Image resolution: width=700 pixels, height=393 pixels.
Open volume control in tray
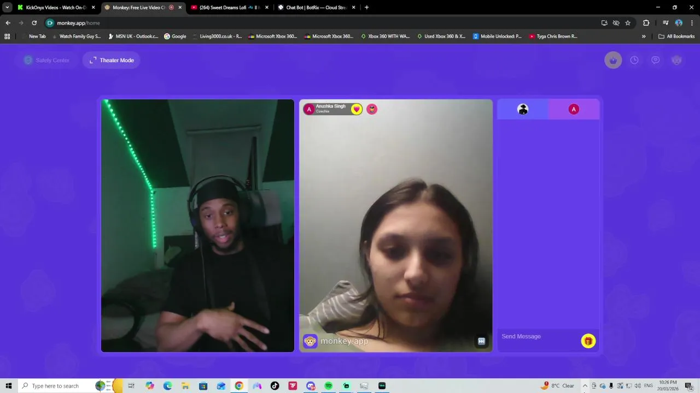(x=637, y=386)
